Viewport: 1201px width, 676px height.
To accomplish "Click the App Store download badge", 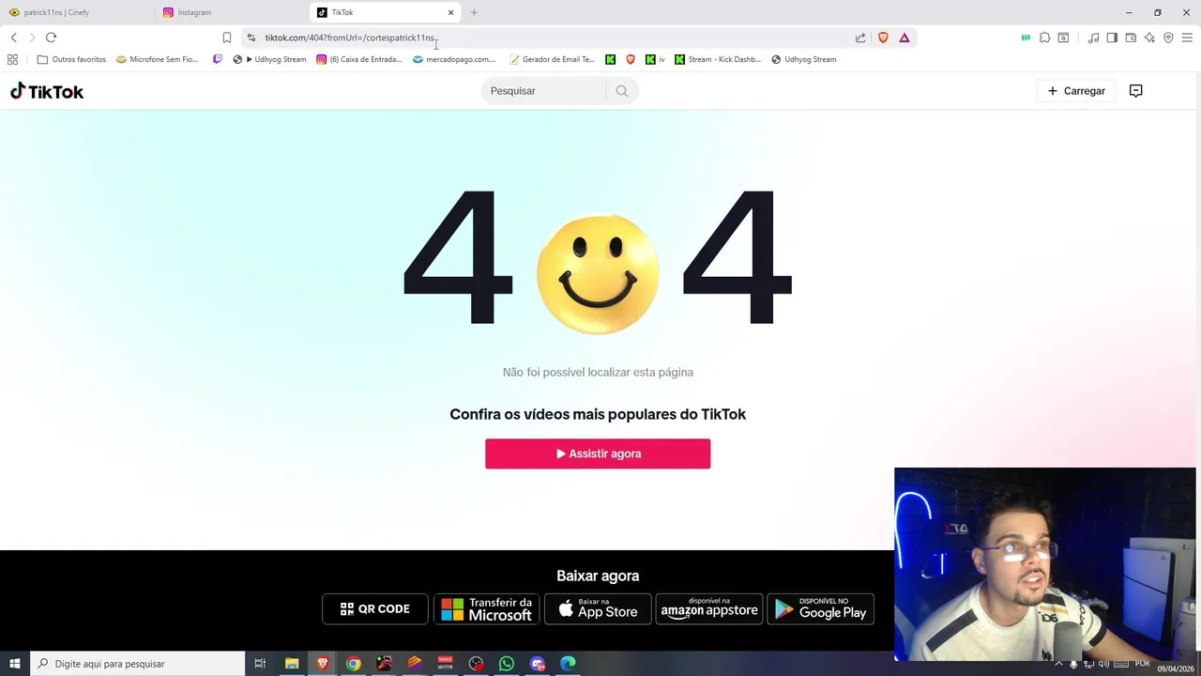I will click(x=598, y=608).
